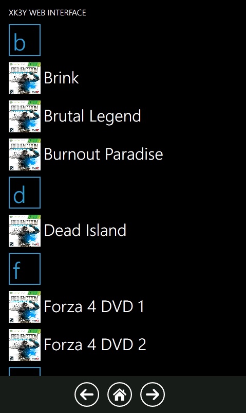Select the Forza 4 DVD 2 cover thumbnail
The image size is (246, 413).
click(25, 345)
